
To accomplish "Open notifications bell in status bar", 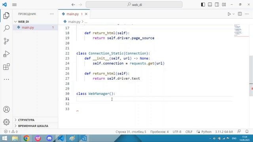I will (247, 131).
